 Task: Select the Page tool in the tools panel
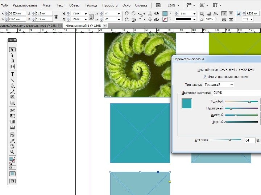click(x=12, y=61)
